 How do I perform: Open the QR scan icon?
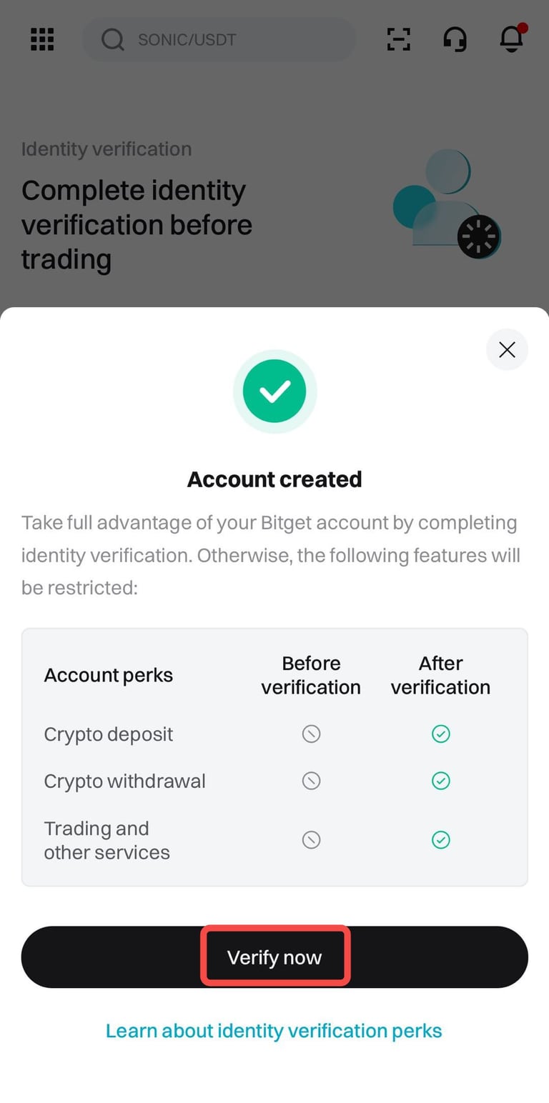click(398, 39)
